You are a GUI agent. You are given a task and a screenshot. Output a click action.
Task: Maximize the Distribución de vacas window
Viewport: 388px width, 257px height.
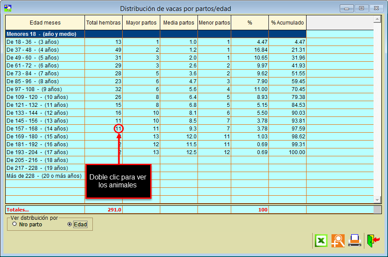point(362,8)
